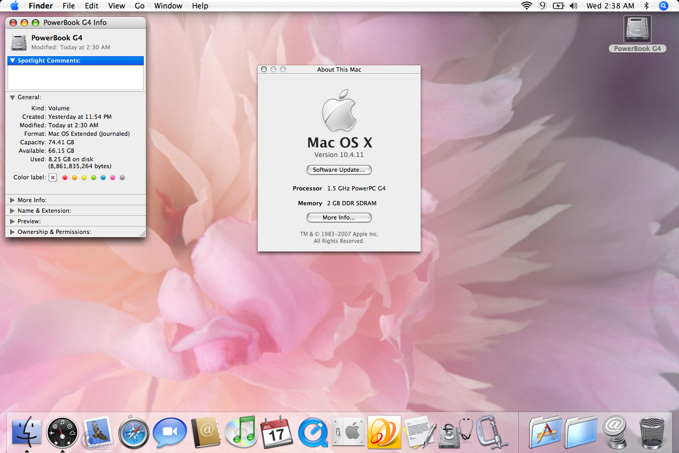Open Mail stamp icon in Dock
Viewport: 679px width, 453px height.
point(98,432)
